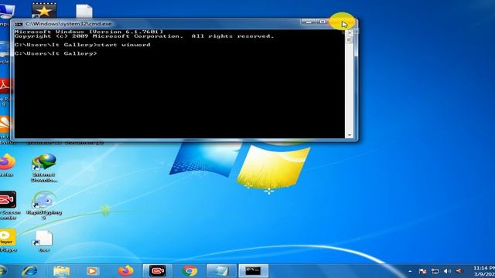
Task: Click the Copyright Microsoft Corporation line
Action: coord(144,36)
